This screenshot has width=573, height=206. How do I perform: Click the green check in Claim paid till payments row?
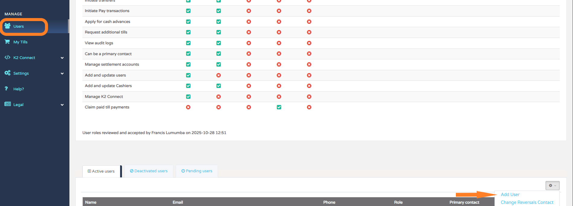click(279, 107)
